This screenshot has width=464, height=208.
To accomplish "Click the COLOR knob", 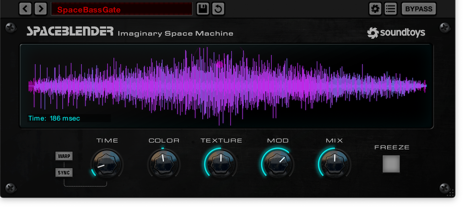I will click(x=164, y=164).
